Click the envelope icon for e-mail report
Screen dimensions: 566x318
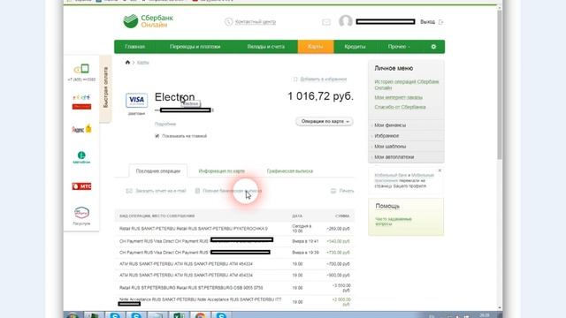(129, 191)
